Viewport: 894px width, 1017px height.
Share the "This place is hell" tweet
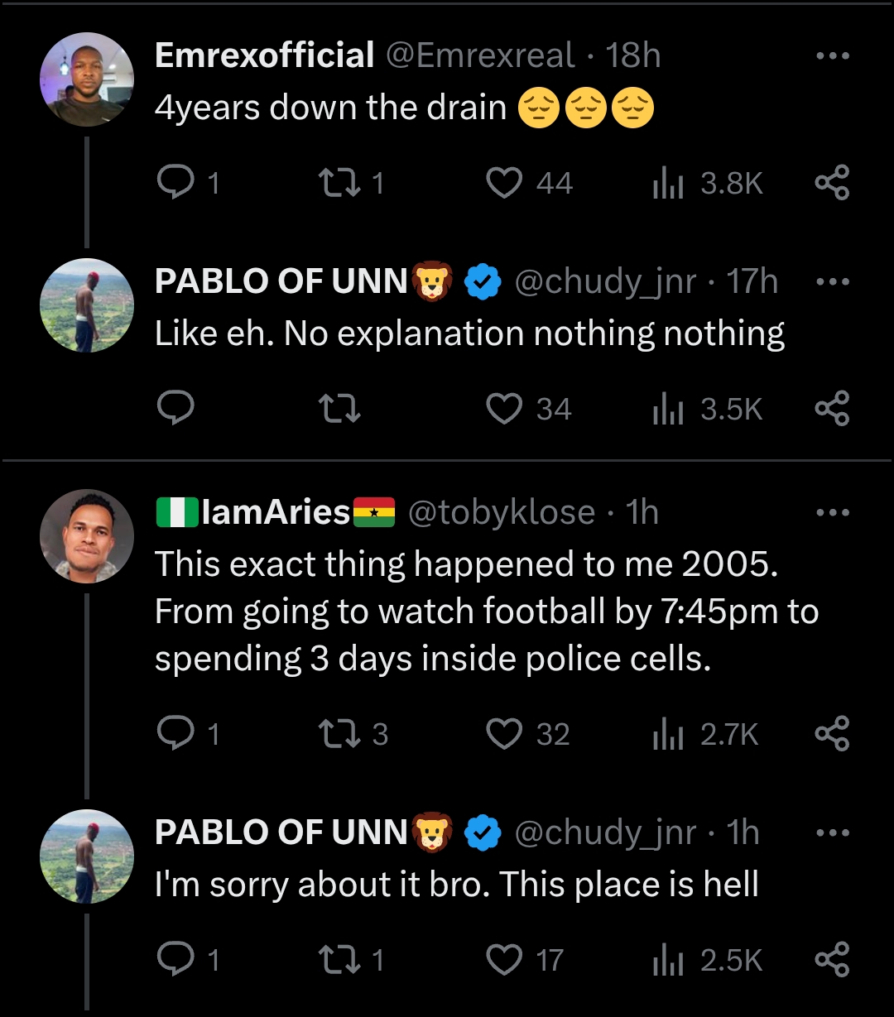[832, 960]
